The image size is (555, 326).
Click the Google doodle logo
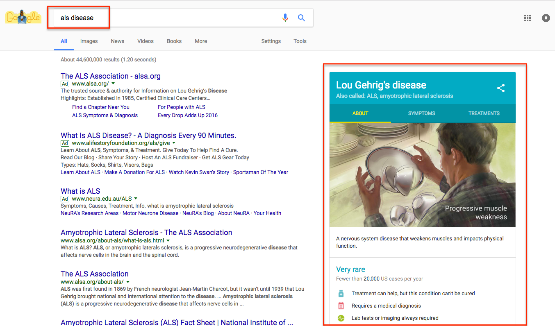[x=23, y=17]
